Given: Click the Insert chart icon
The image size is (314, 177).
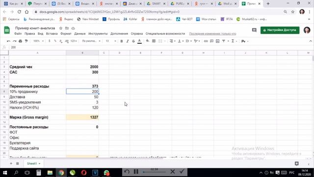Looking at the screenshot, I should pyautogui.click(x=217, y=41).
